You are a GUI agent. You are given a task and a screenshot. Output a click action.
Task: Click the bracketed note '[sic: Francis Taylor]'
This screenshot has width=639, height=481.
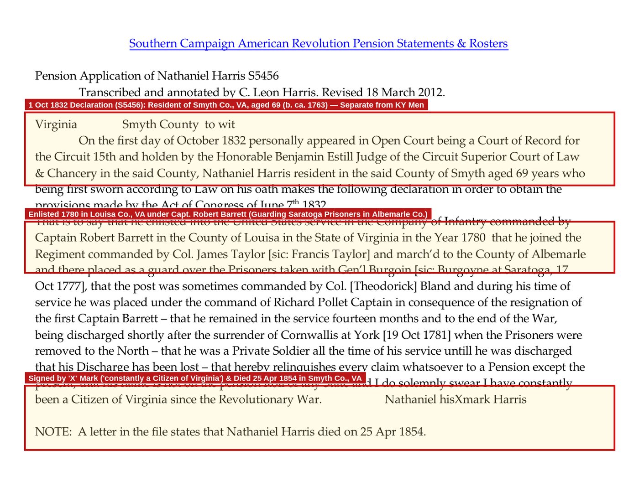pyautogui.click(x=319, y=254)
